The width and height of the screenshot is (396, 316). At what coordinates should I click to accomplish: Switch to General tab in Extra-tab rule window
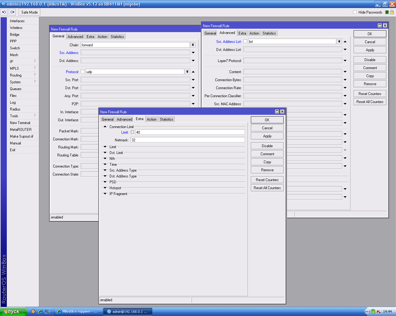(x=108, y=119)
